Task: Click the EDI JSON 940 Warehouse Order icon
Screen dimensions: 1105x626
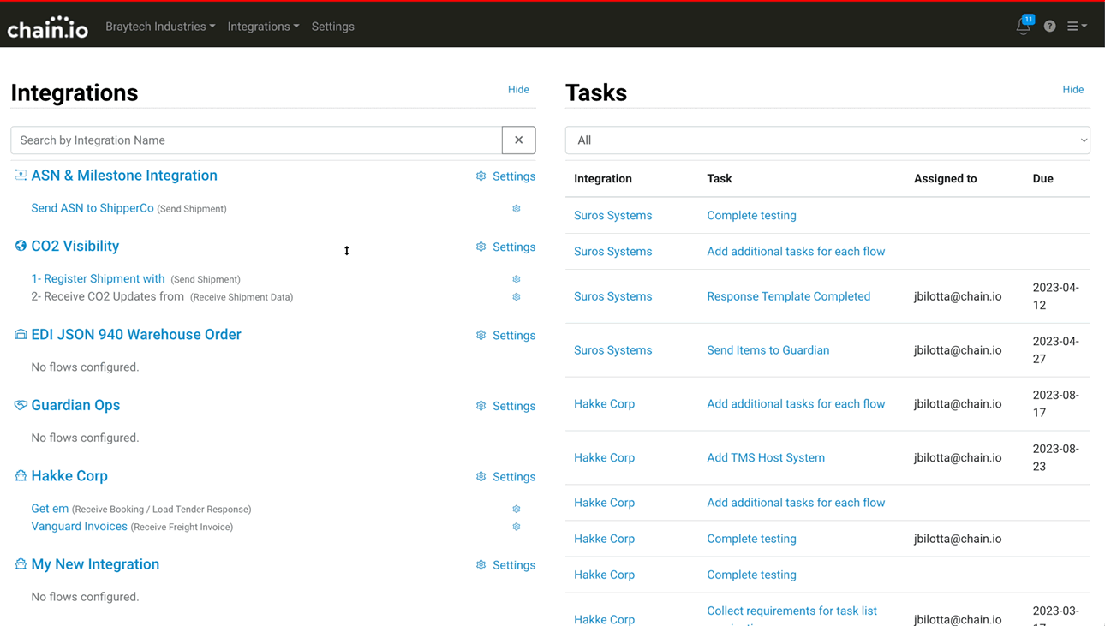Action: click(21, 334)
